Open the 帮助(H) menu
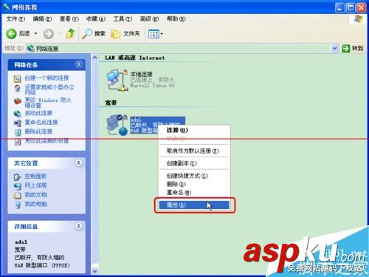 (176, 19)
